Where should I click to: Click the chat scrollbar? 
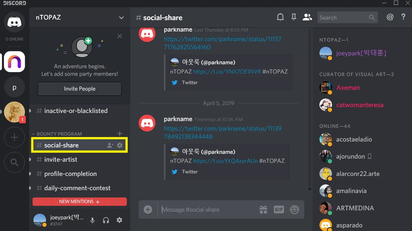coord(310,109)
